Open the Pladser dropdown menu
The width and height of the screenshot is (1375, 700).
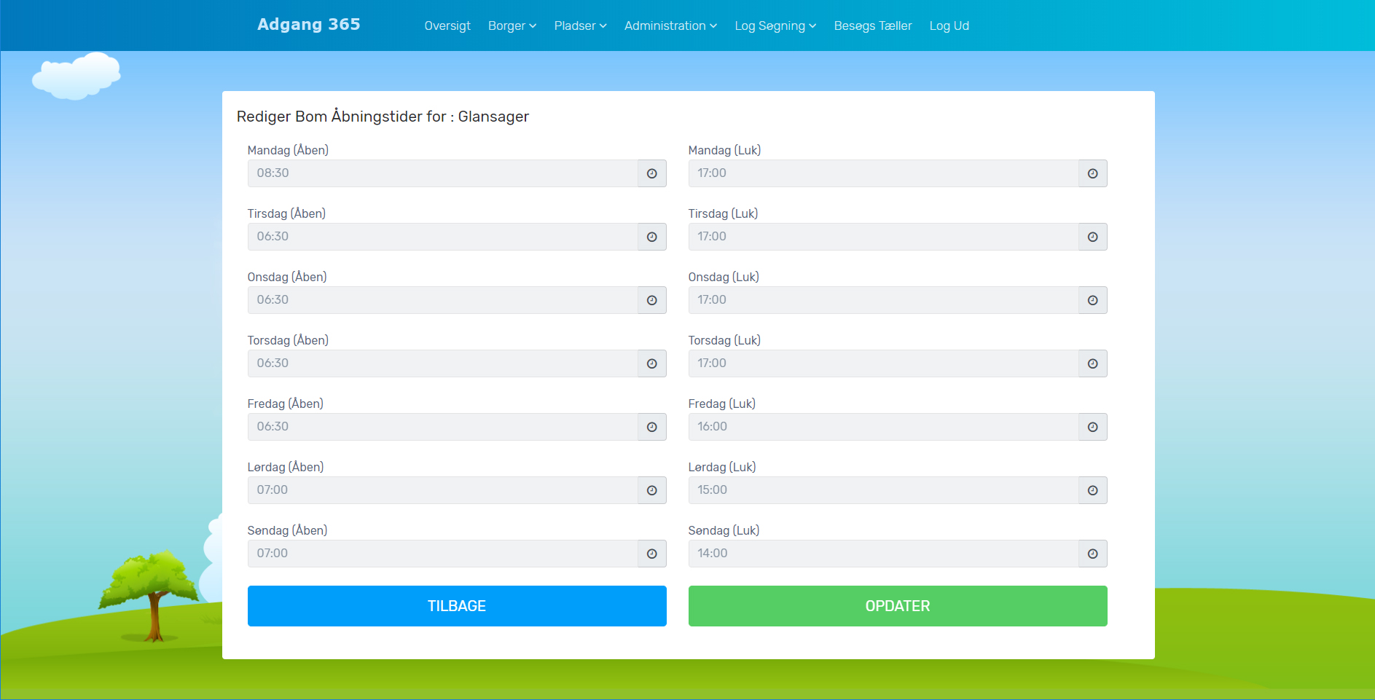580,26
